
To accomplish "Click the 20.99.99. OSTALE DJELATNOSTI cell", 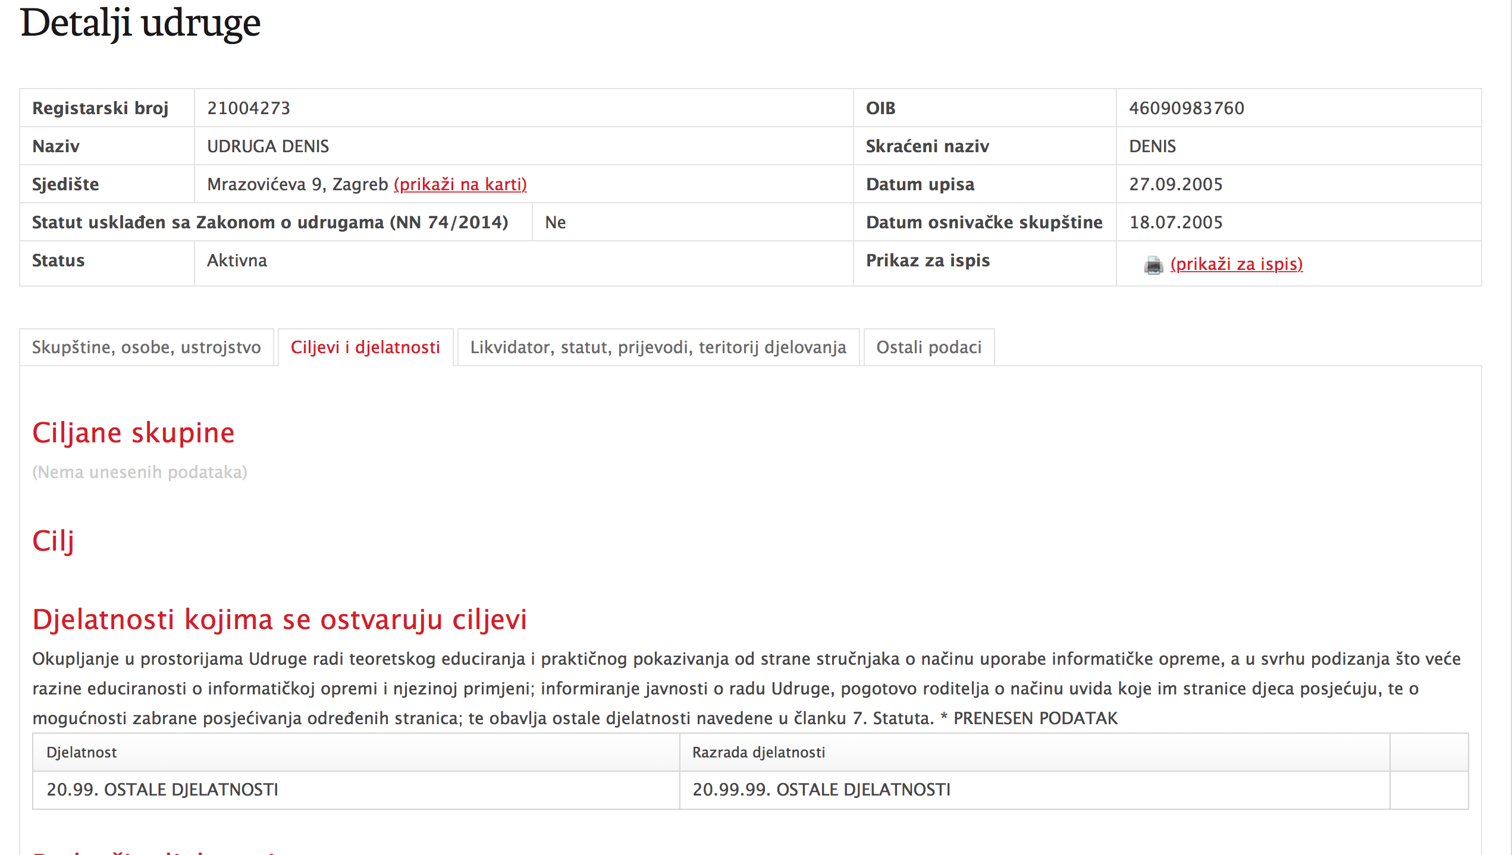I will (x=821, y=790).
